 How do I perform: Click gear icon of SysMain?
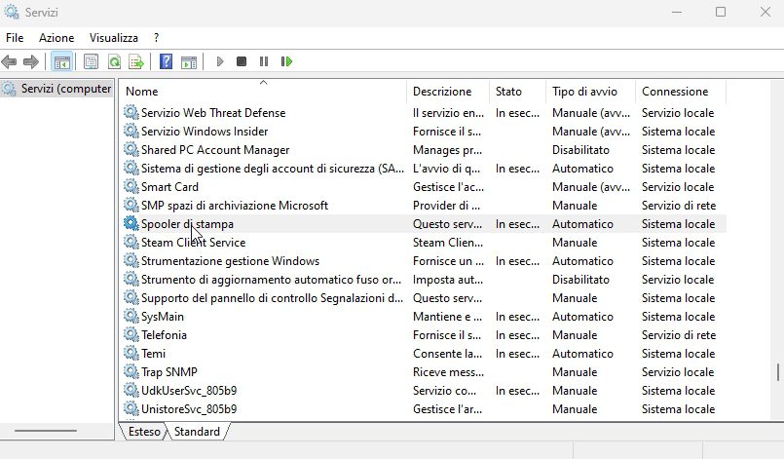pyautogui.click(x=131, y=316)
